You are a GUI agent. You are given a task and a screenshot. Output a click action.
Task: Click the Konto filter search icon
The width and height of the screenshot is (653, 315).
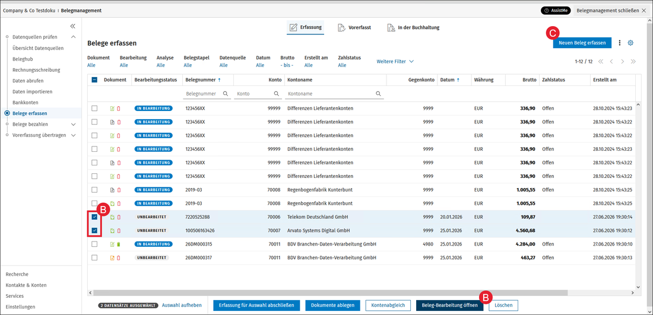pos(277,94)
